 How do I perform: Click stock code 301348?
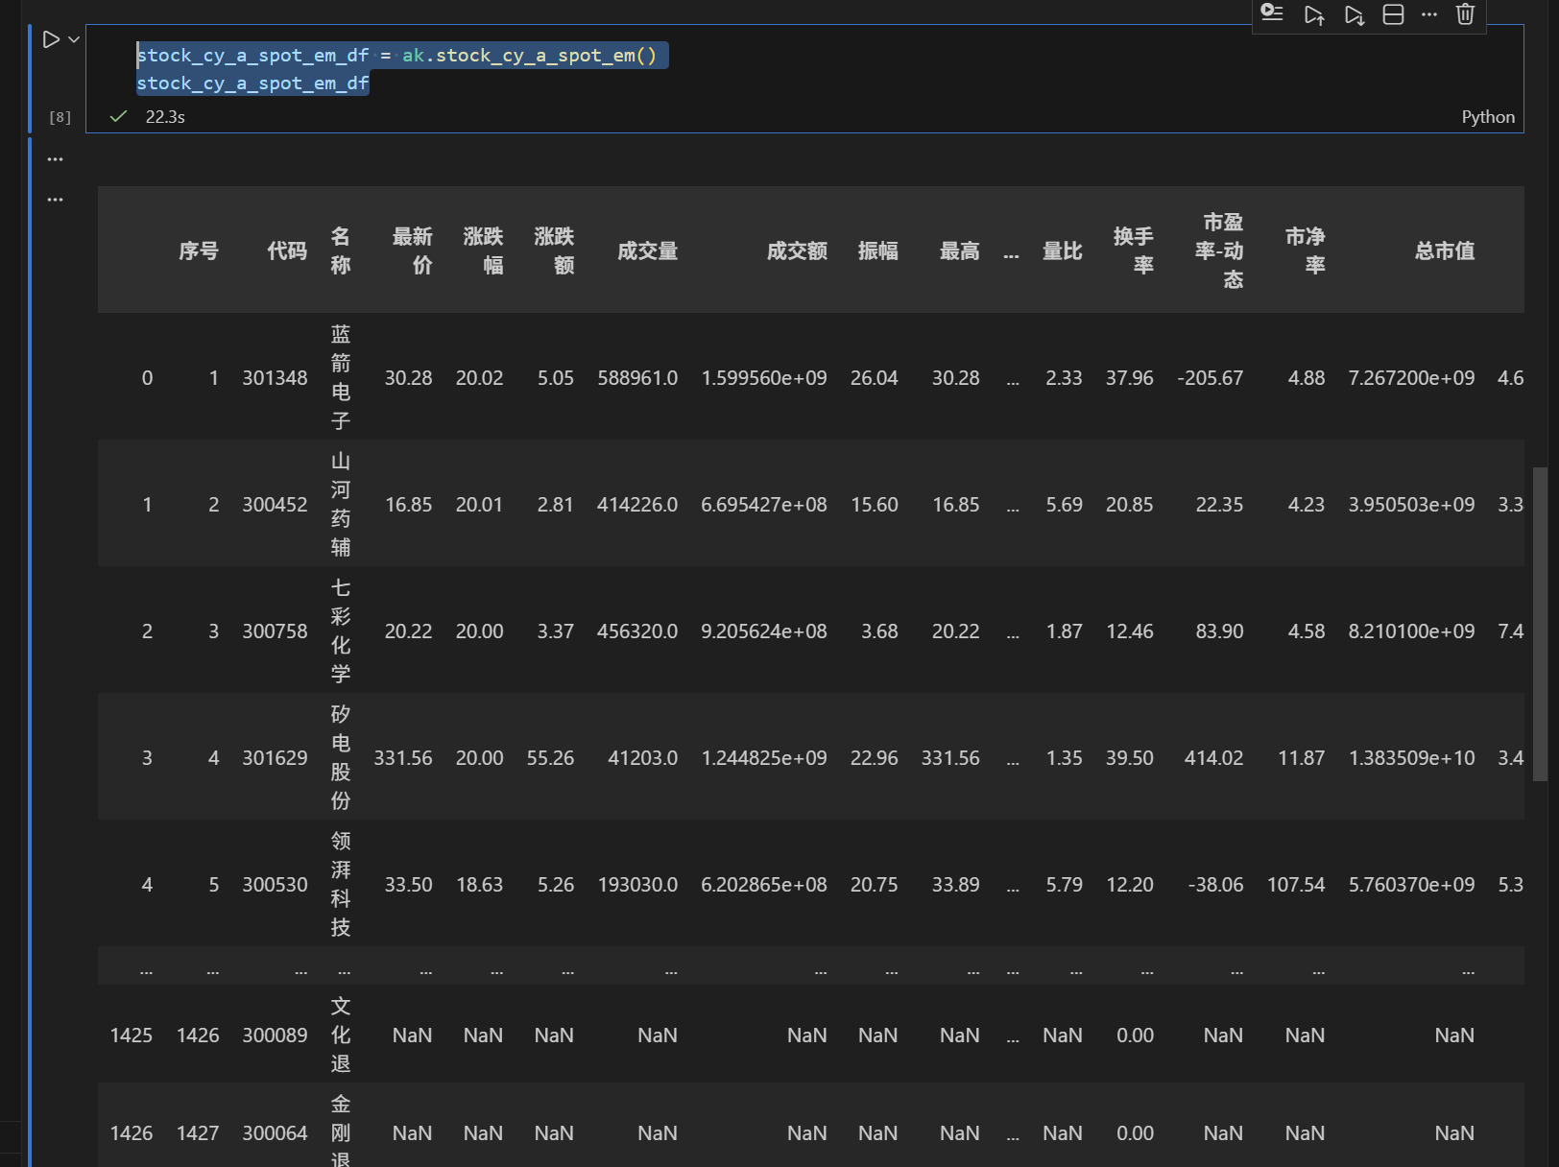coord(275,378)
